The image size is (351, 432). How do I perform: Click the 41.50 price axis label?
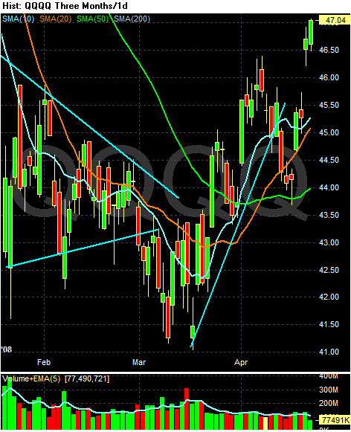(x=329, y=324)
